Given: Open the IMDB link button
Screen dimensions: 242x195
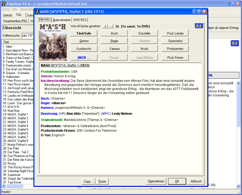Looking at the screenshot, I should click(x=84, y=58).
